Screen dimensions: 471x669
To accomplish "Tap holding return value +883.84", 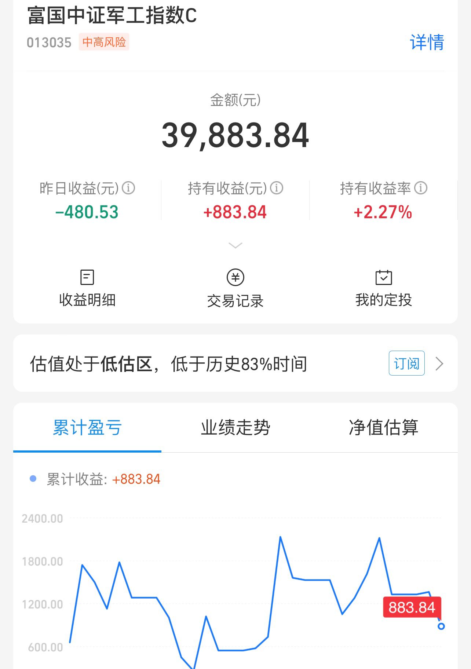I will coord(235,212).
